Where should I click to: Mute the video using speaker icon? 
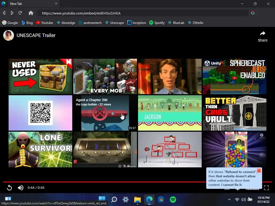(20, 187)
